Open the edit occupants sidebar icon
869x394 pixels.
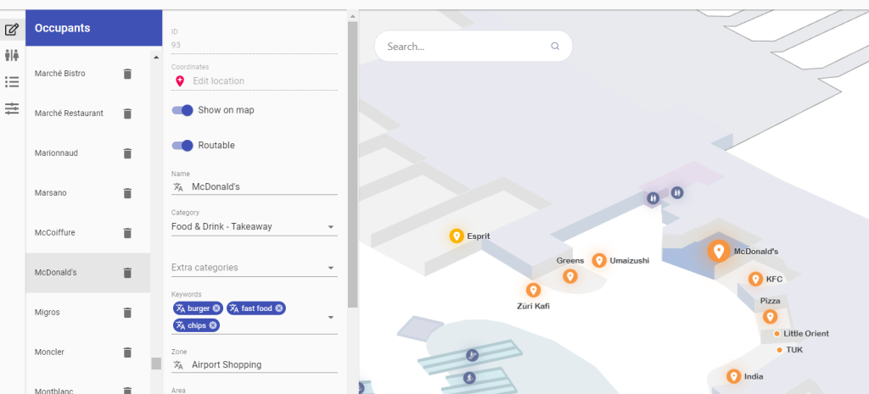click(12, 30)
